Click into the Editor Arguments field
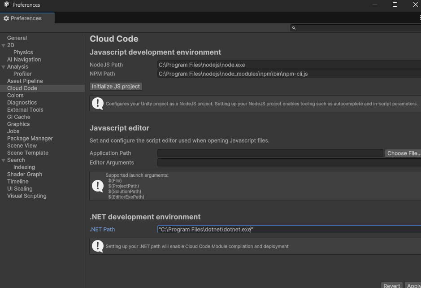Image resolution: width=421 pixels, height=288 pixels. (287, 162)
